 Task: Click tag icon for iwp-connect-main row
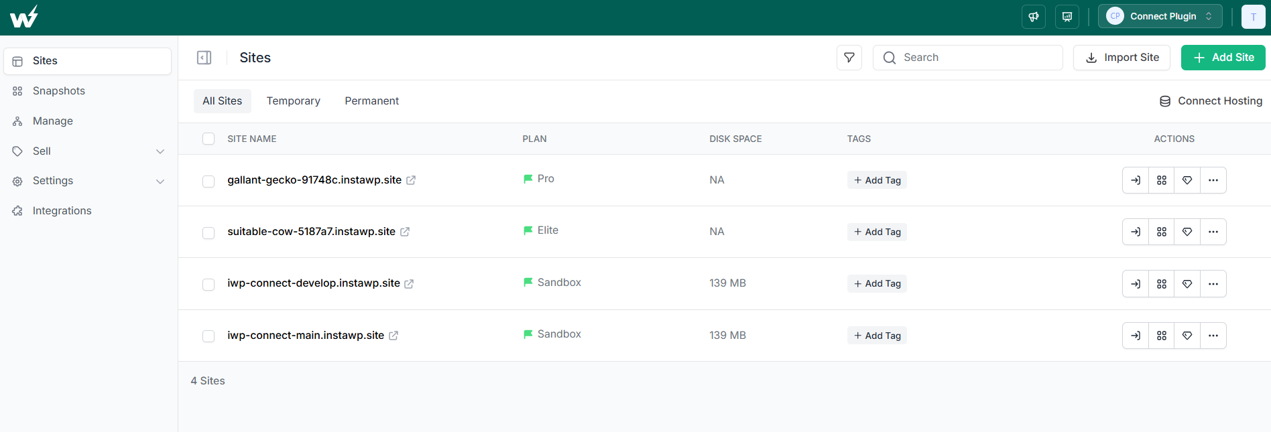[x=1187, y=336]
